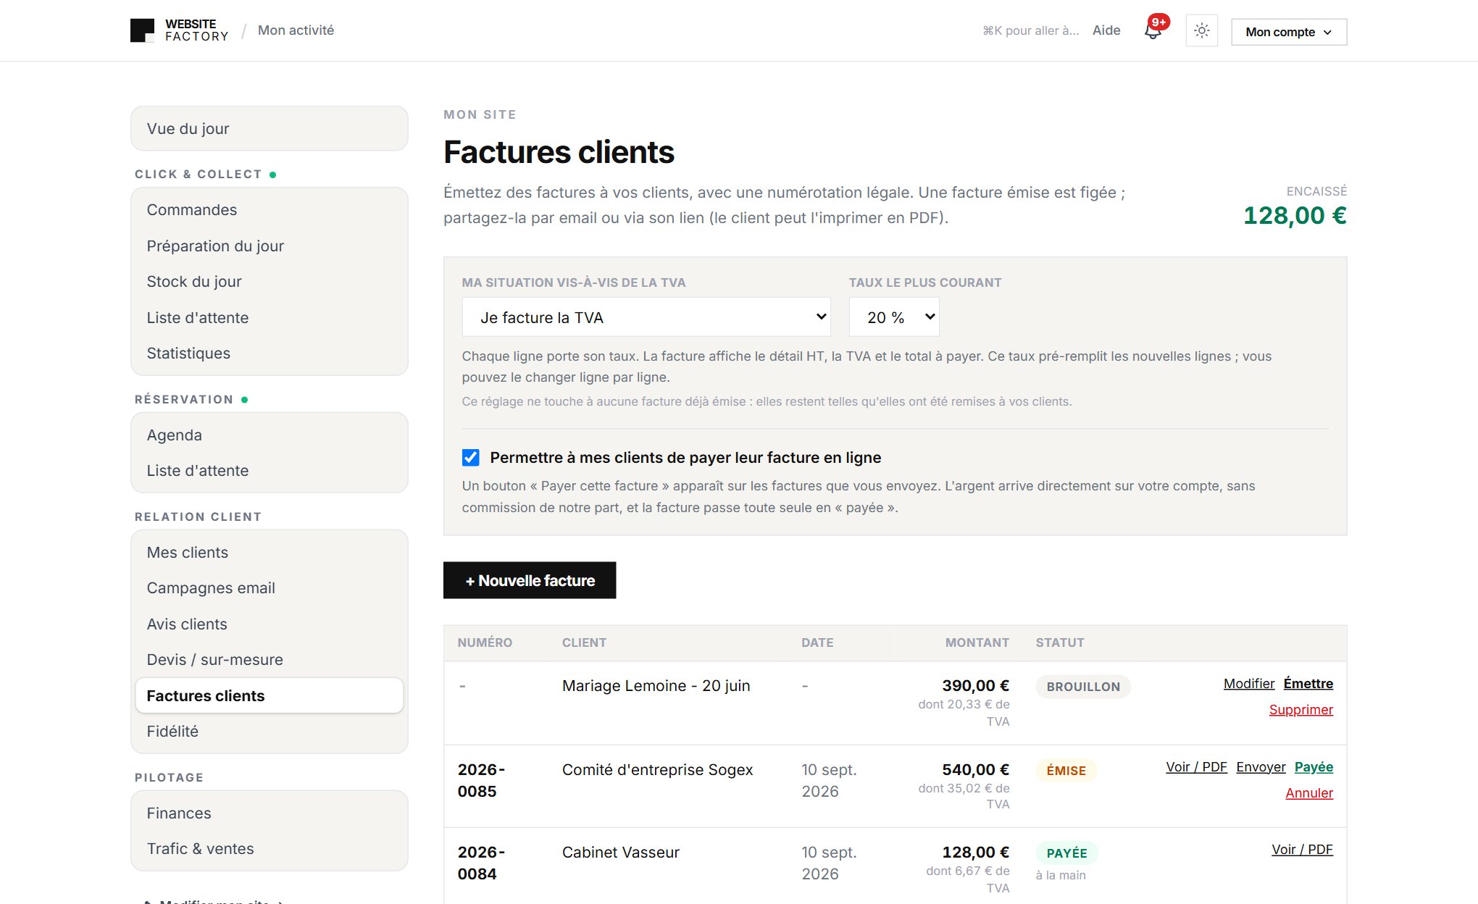
Task: Open Devis / sur-mesure
Action: click(x=270, y=660)
